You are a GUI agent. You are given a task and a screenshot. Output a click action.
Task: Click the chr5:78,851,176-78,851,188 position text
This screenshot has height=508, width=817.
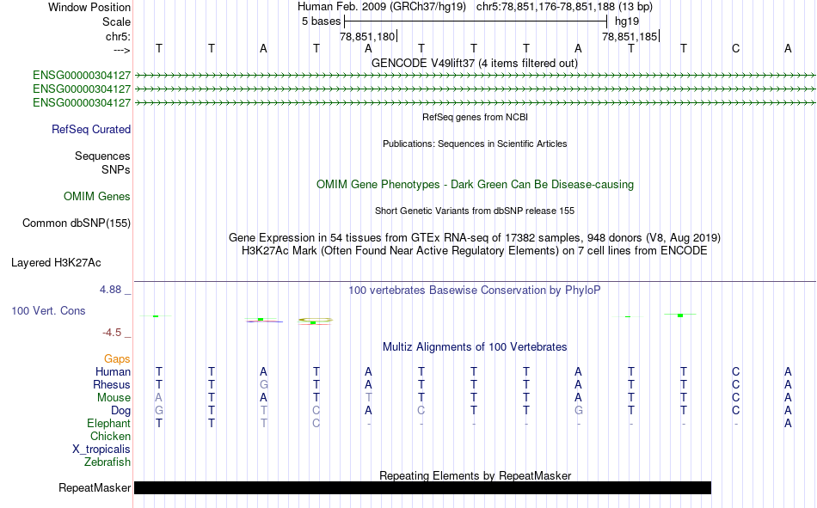tap(564, 7)
